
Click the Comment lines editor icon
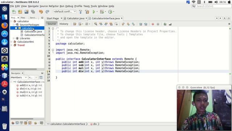(x=165, y=24)
